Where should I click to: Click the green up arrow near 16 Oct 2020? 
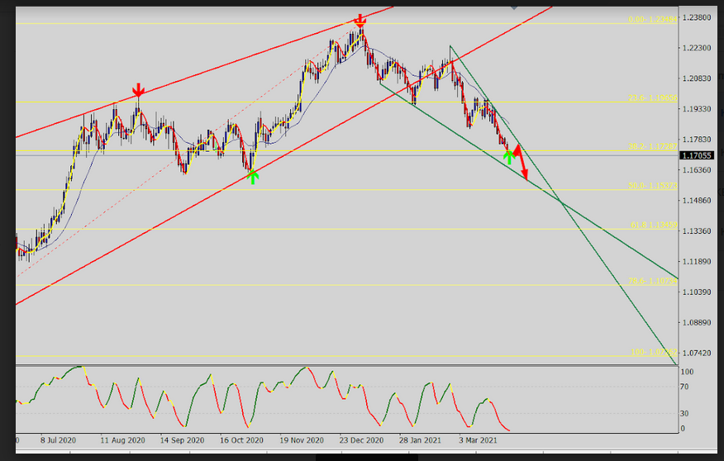253,175
